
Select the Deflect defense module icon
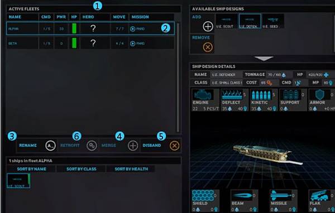[x=232, y=95]
